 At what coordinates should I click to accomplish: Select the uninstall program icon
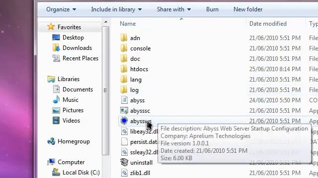124,162
